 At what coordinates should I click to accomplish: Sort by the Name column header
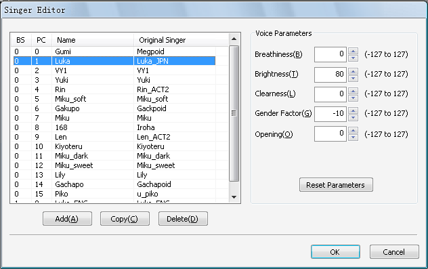click(x=93, y=40)
